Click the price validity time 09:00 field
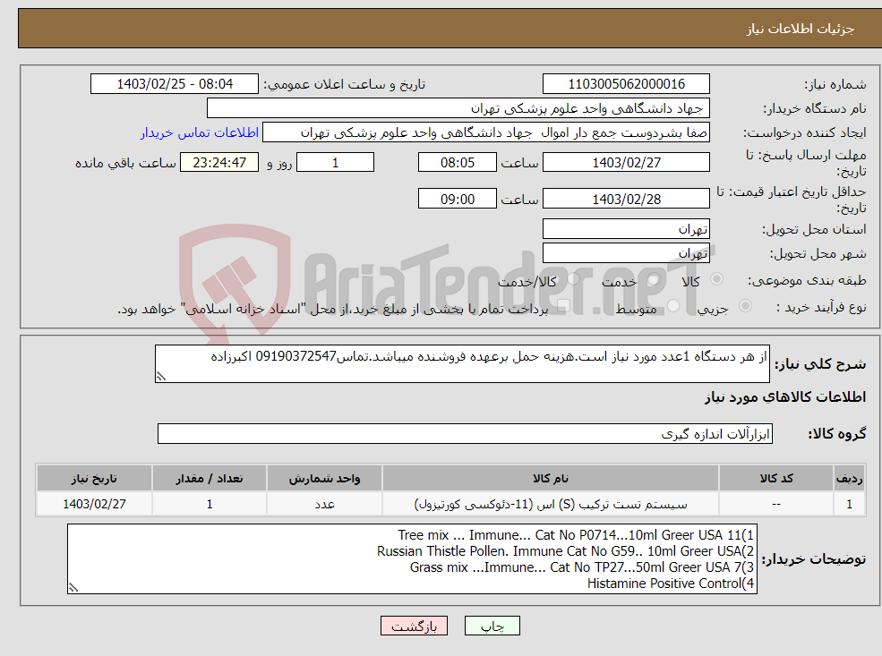 tap(458, 199)
